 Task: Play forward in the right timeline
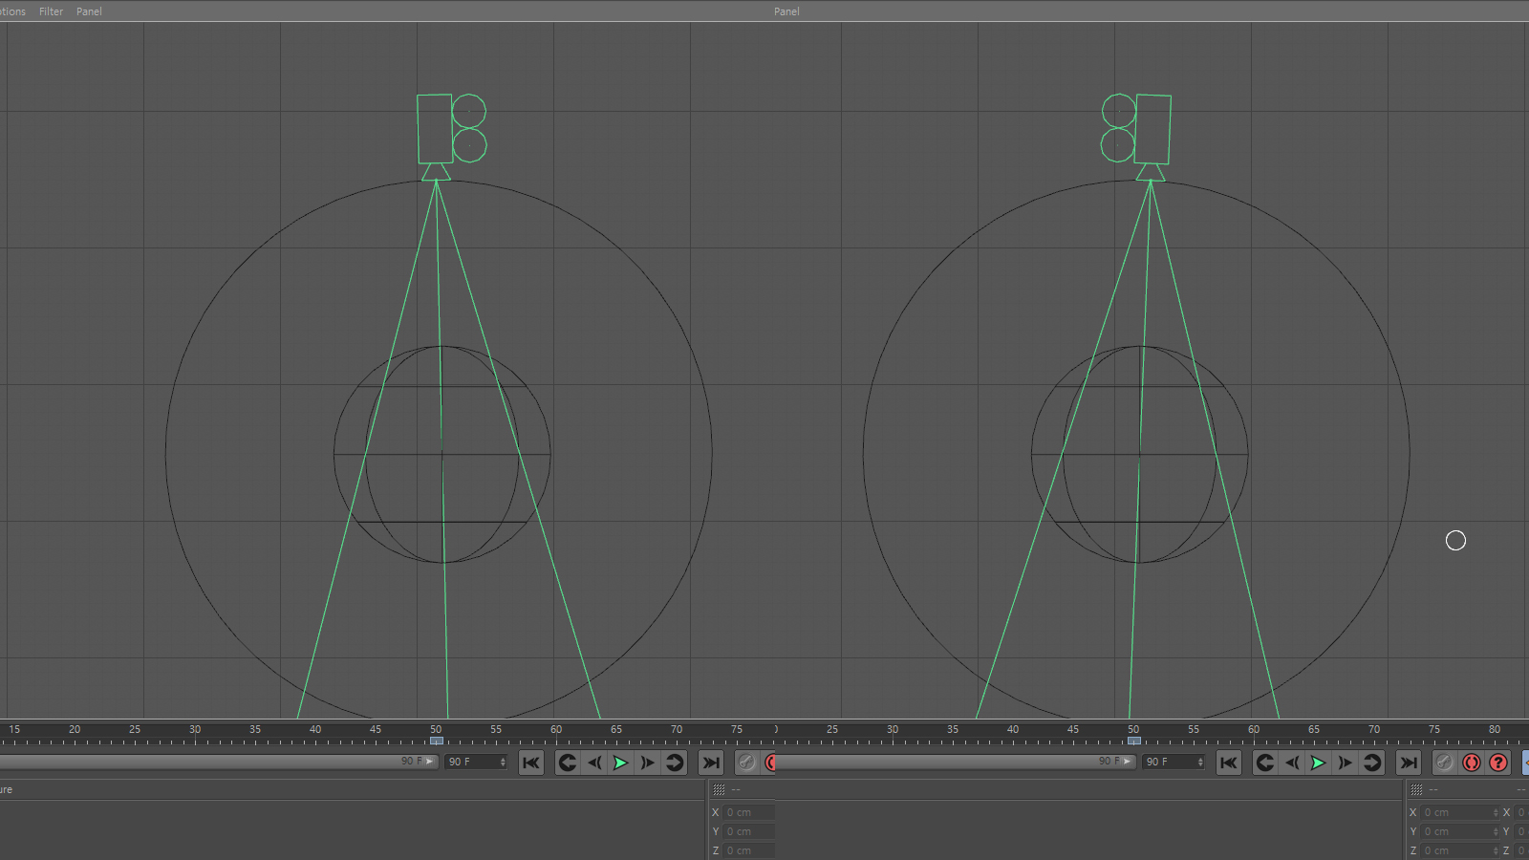coord(1318,762)
